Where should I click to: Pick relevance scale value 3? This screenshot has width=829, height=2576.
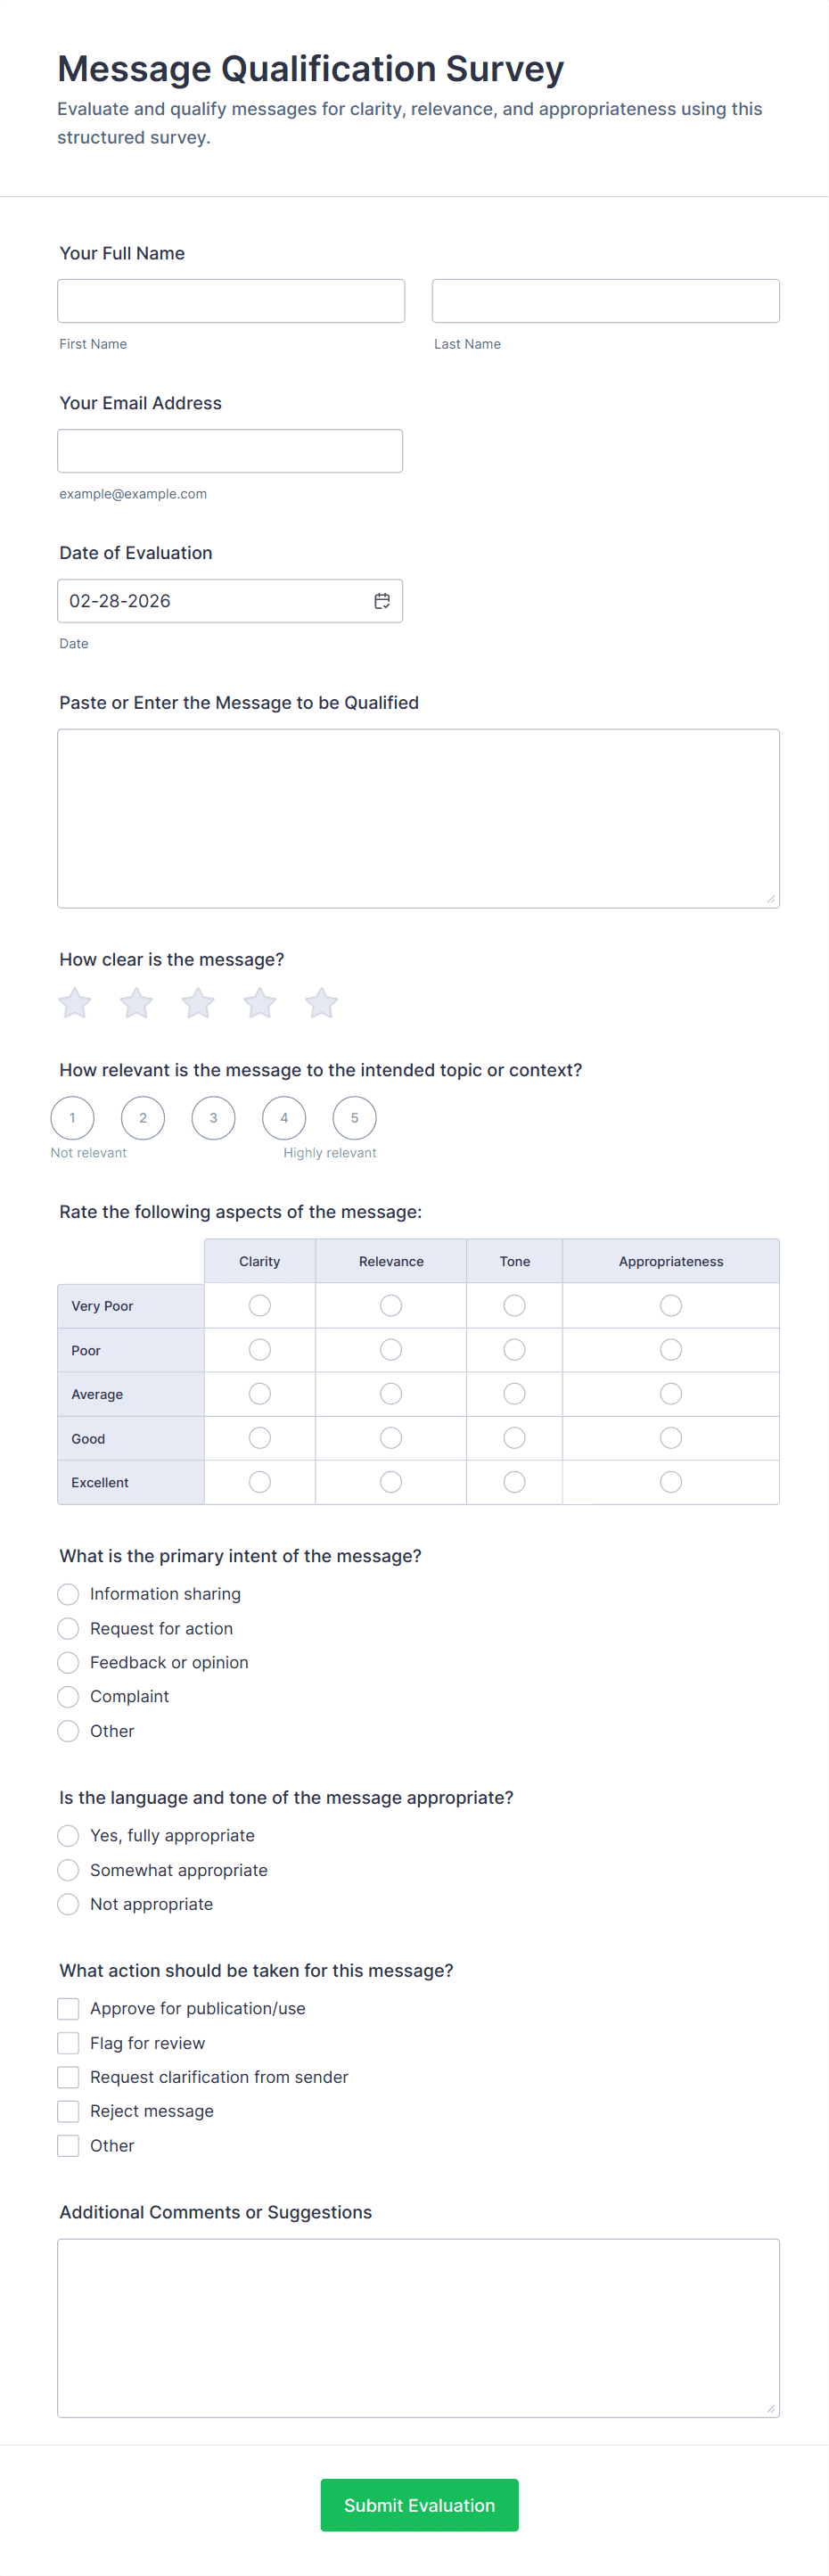click(213, 1118)
